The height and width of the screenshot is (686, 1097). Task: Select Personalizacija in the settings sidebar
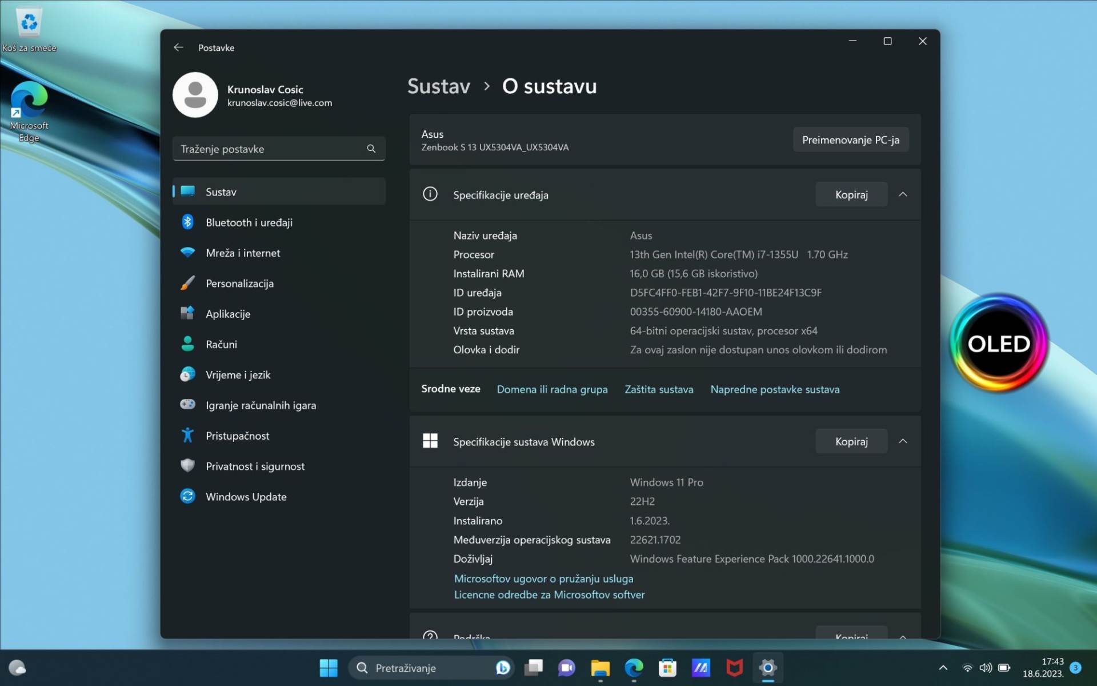(x=239, y=283)
